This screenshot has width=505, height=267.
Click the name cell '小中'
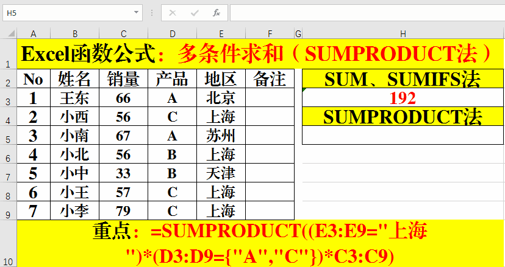pyautogui.click(x=75, y=173)
